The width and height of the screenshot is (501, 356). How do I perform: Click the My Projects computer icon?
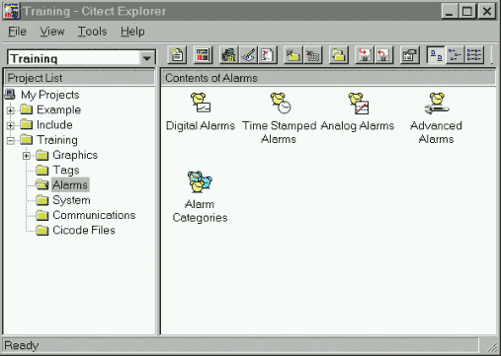[x=10, y=95]
